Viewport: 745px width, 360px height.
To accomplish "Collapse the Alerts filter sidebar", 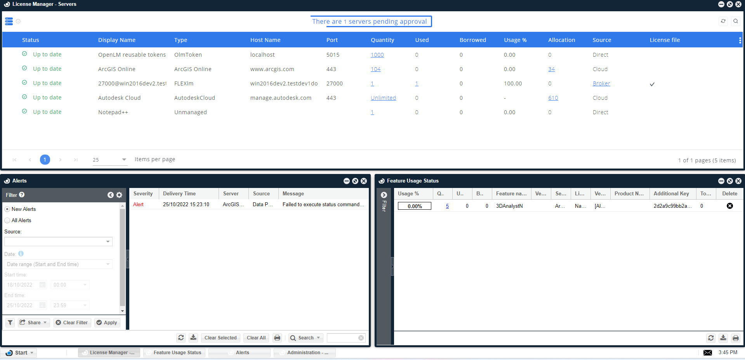I will pos(111,195).
